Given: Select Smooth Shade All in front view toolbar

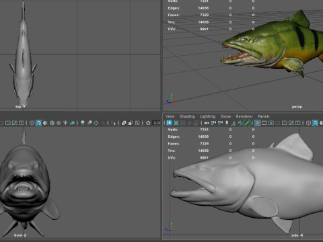Looking at the screenshot, I should 38,123.
